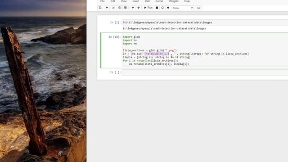Open the Help menu

point(187,1)
